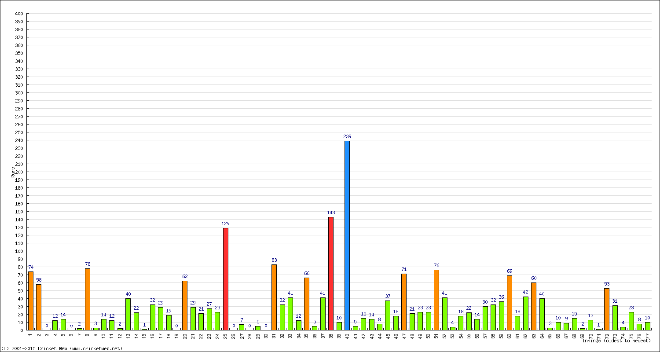Select the green 36-run bar at innings 59
Image resolution: width=660 pixels, height=352 pixels.
[502, 316]
